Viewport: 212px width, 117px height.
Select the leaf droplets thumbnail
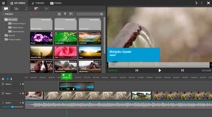(65, 38)
